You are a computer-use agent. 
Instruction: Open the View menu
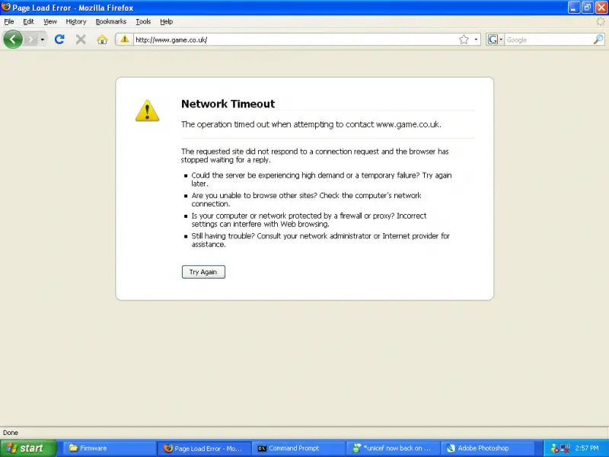(x=49, y=21)
